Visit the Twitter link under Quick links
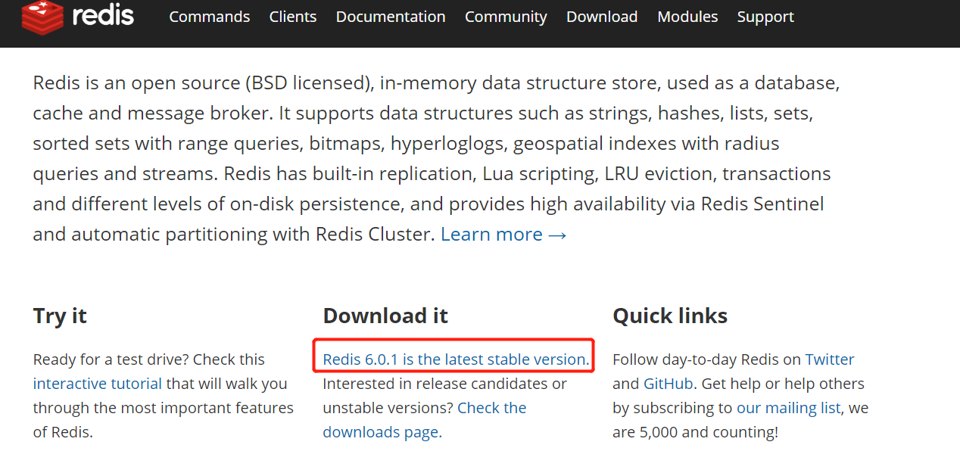 coord(830,359)
